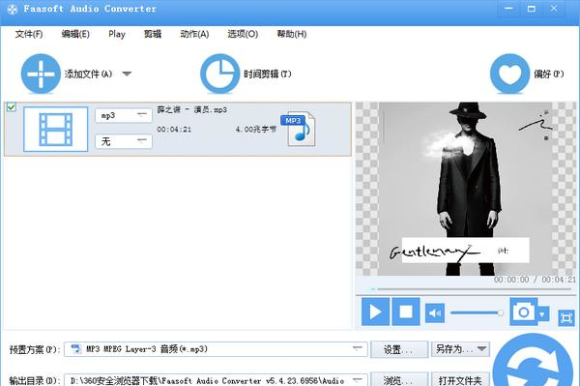
Task: Play the loaded audio track
Action: point(375,312)
